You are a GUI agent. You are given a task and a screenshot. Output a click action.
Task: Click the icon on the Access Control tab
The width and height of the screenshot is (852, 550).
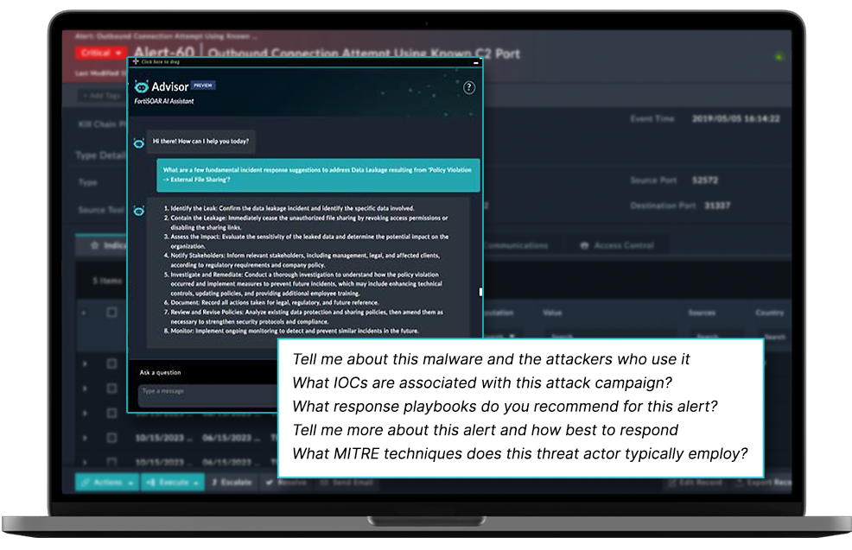coord(584,245)
